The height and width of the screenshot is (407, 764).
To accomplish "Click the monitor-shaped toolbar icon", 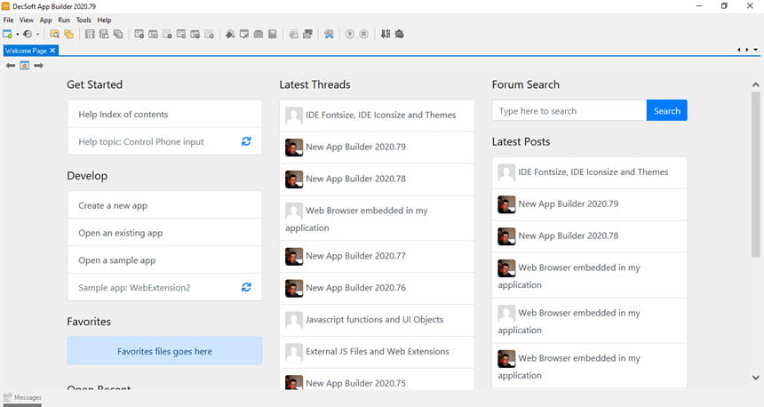I will 244,34.
